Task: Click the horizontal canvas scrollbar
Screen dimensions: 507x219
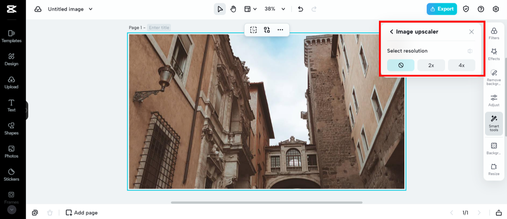Action: (x=266, y=203)
